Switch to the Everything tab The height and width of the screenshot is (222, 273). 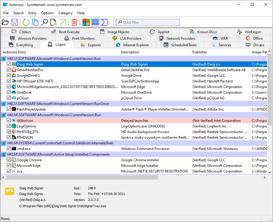(x=21, y=45)
